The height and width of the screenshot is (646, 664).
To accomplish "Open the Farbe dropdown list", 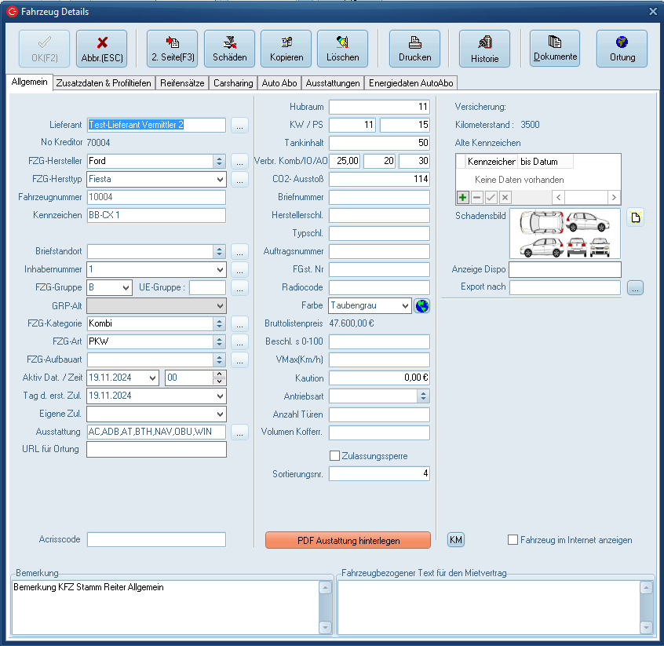I will click(405, 305).
